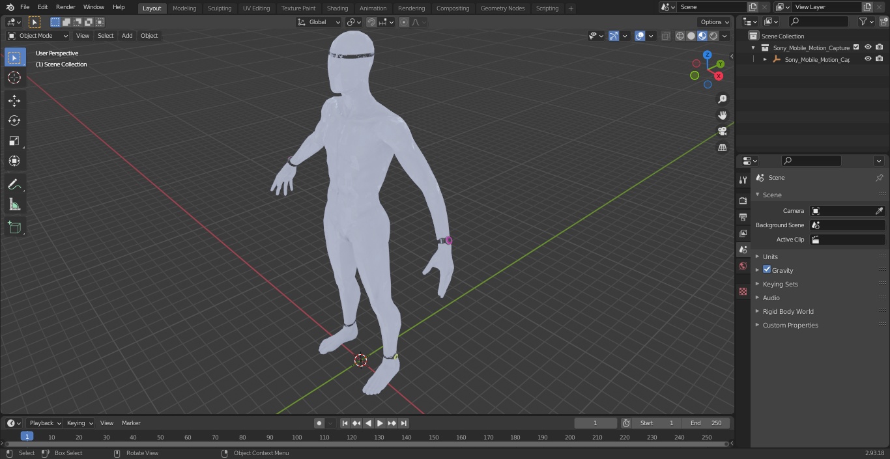The width and height of the screenshot is (890, 459).
Task: Click the Cursor tool
Action: pyautogui.click(x=14, y=77)
